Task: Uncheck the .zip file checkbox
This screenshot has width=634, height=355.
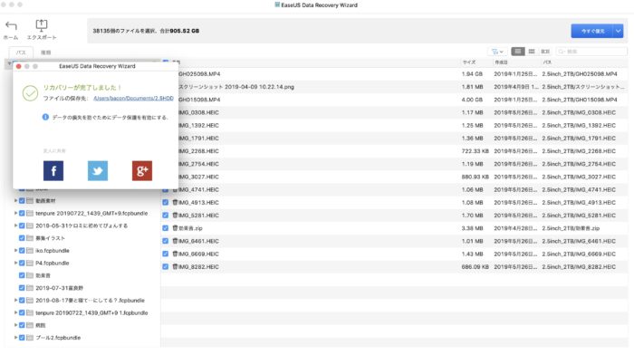Action: (x=166, y=228)
